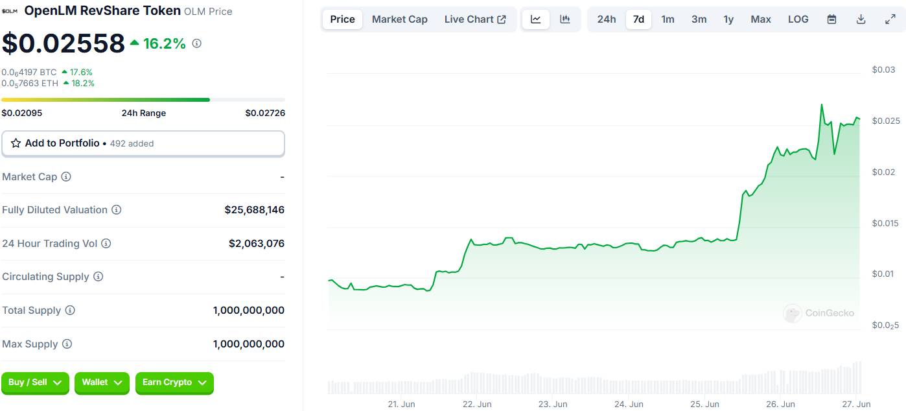906x411 pixels.
Task: Click the $2,063,076 trading volume value
Action: tap(257, 244)
